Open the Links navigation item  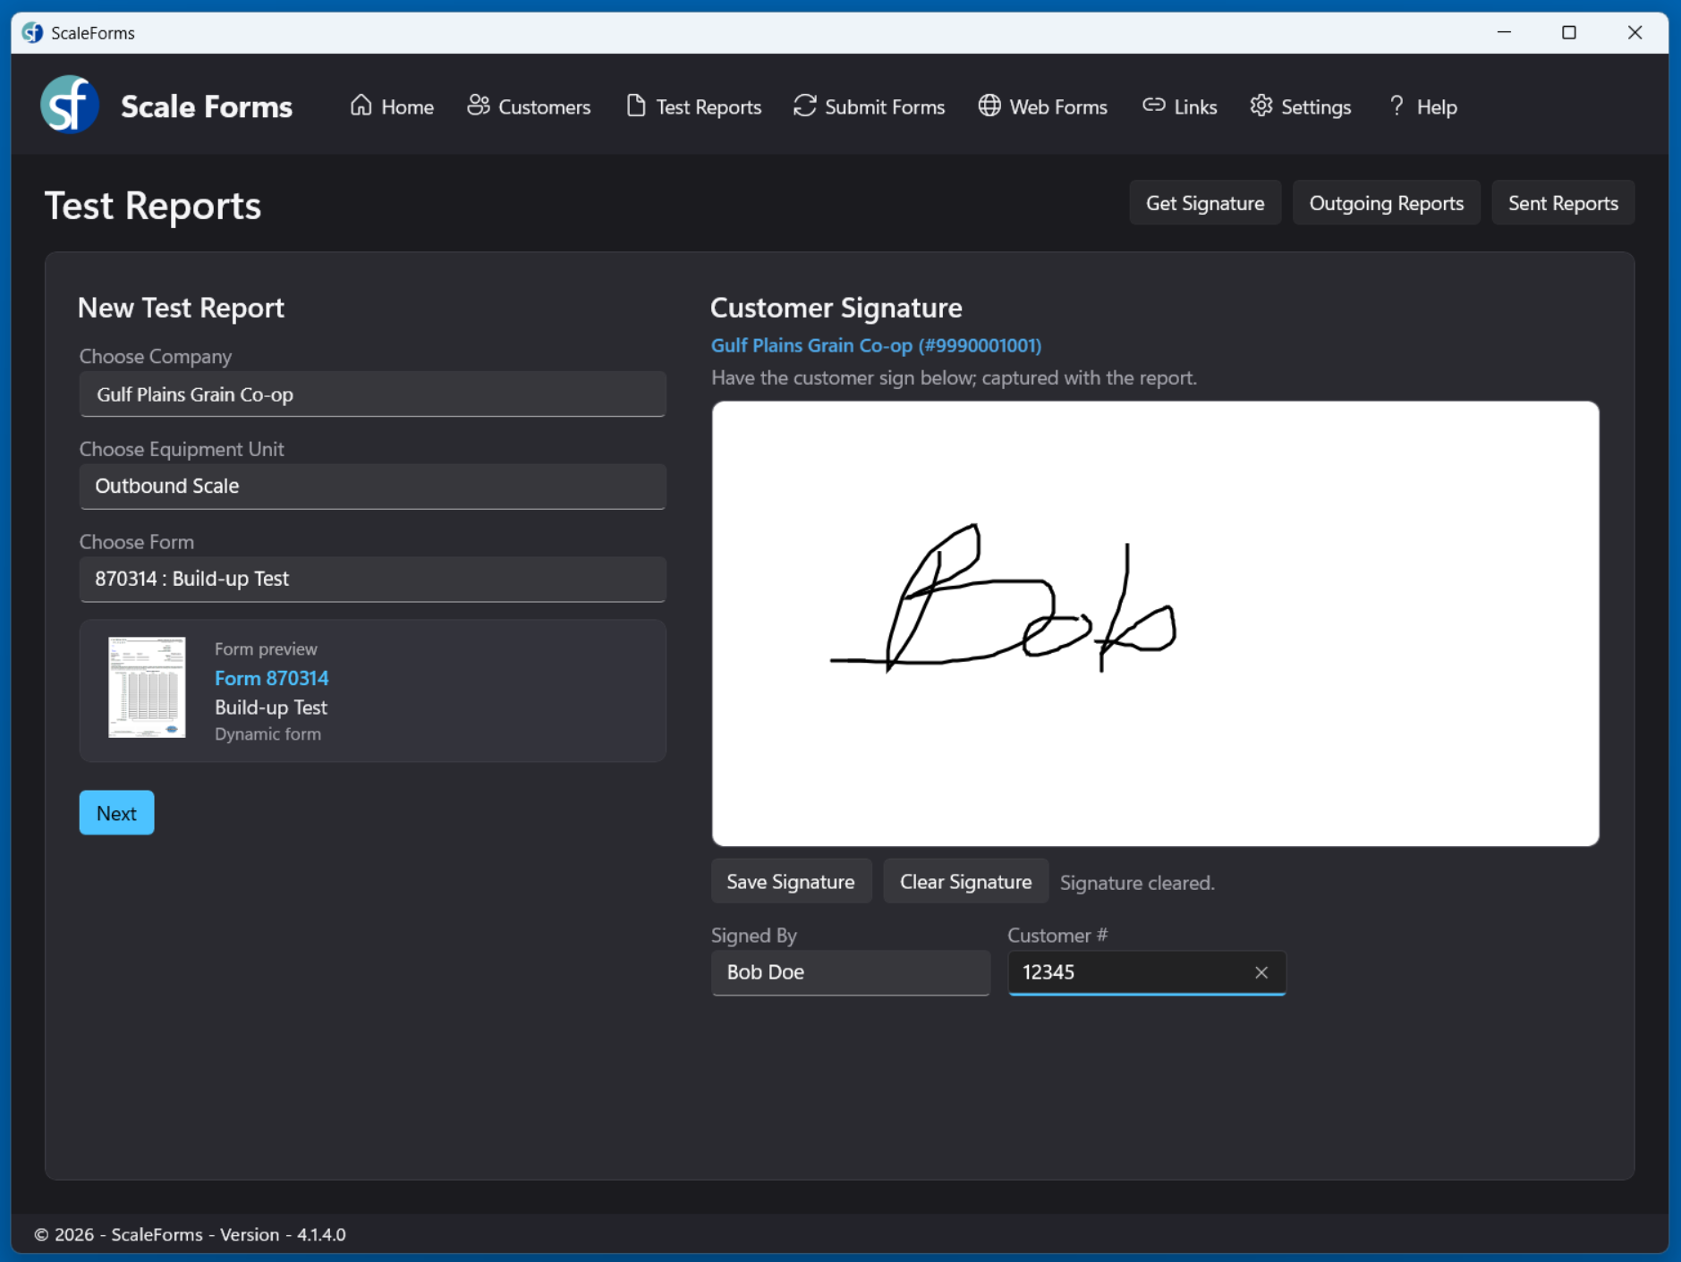click(x=1179, y=106)
